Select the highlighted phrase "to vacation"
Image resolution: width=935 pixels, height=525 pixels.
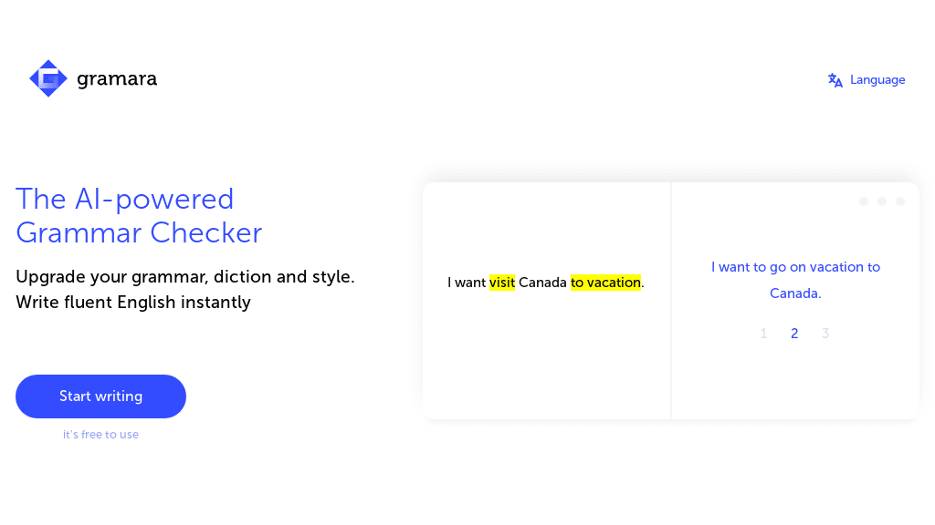click(x=606, y=283)
